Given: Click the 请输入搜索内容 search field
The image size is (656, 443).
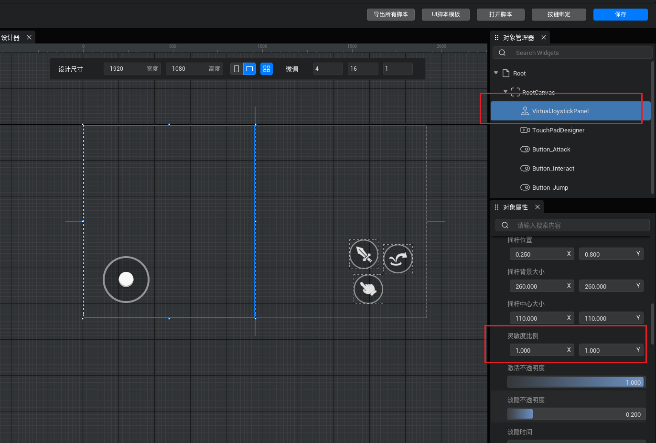Looking at the screenshot, I should [x=572, y=225].
